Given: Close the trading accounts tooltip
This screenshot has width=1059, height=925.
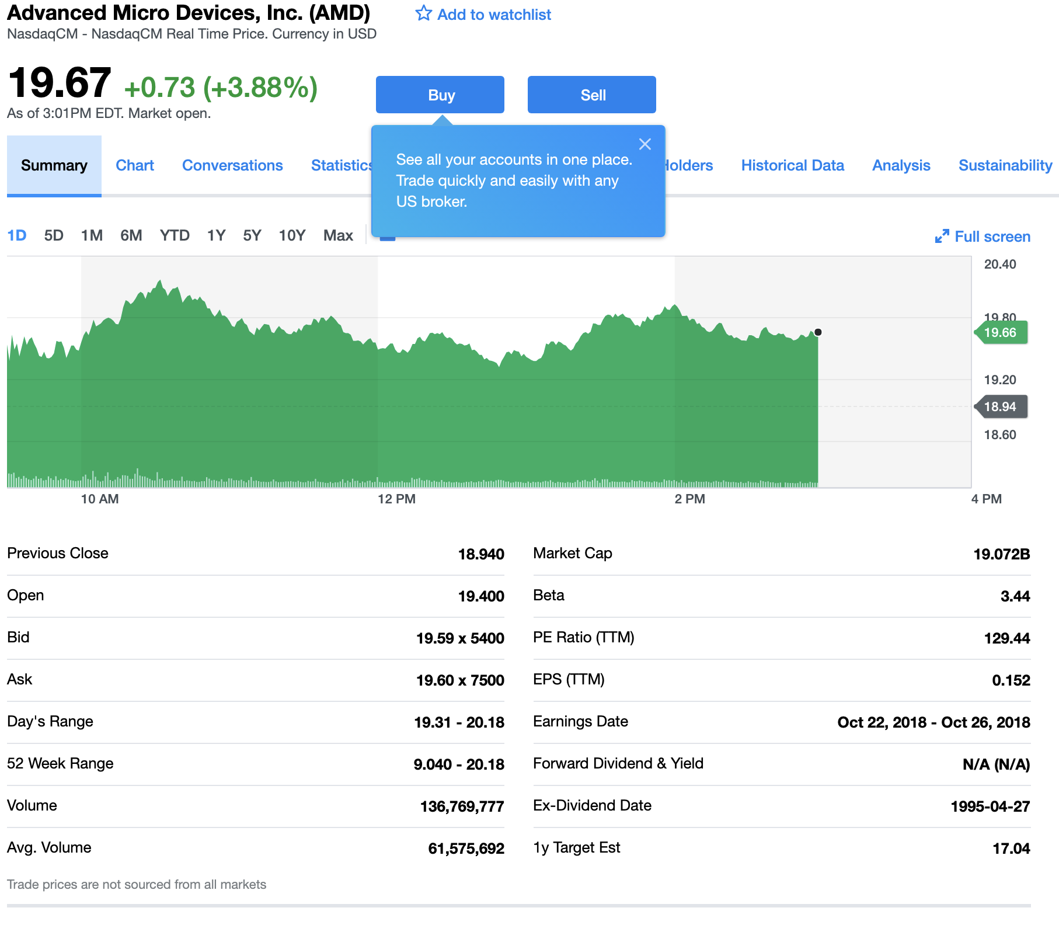Looking at the screenshot, I should click(645, 144).
